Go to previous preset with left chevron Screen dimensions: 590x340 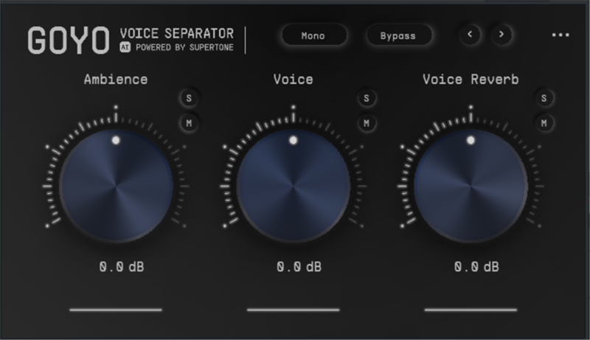point(471,35)
